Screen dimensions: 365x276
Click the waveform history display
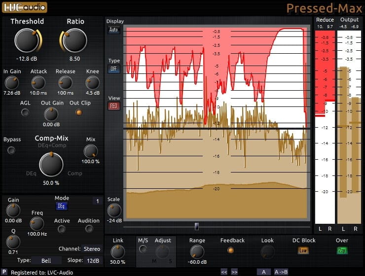point(217,123)
